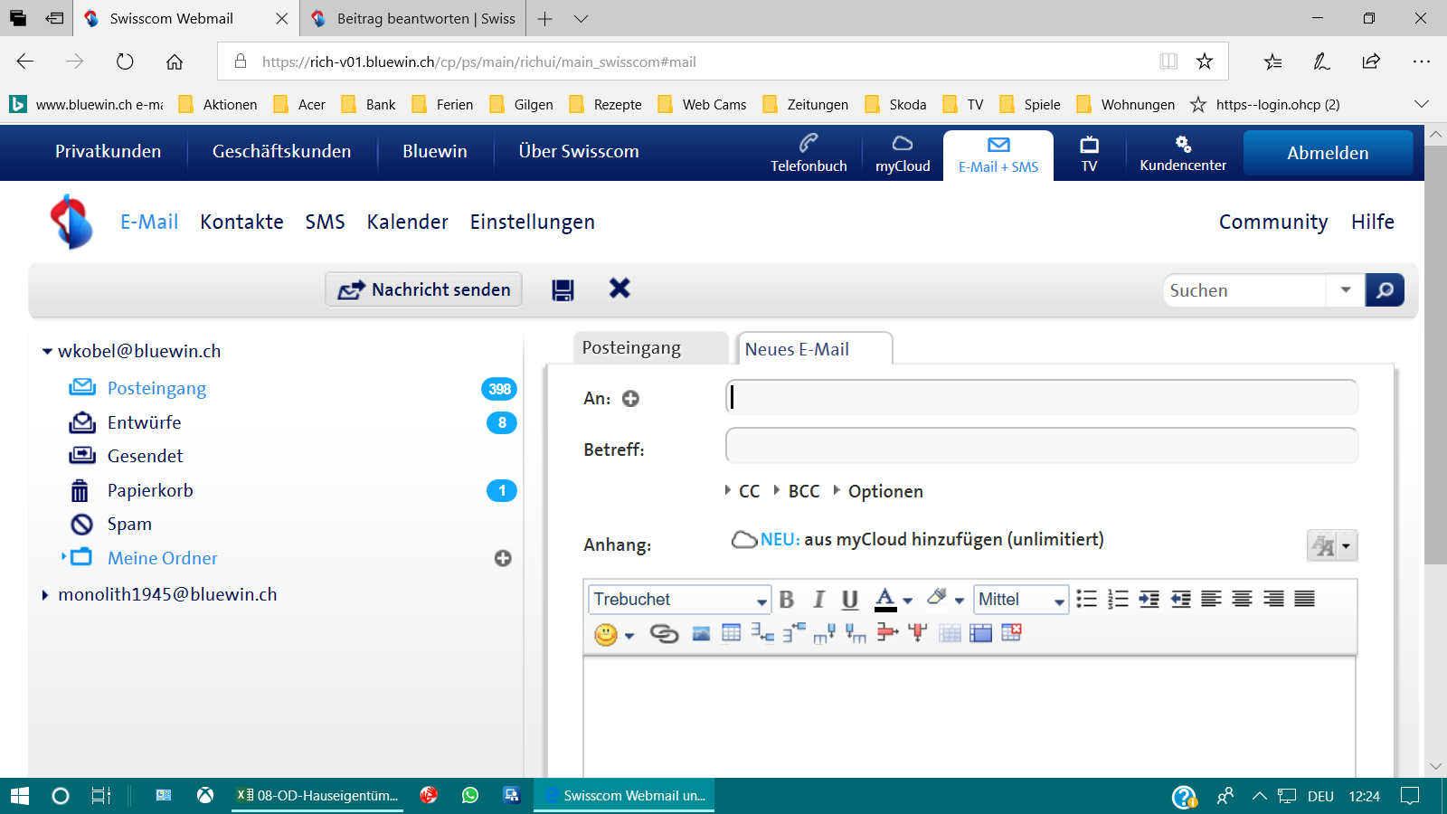
Task: Click the font color A button
Action: point(885,600)
